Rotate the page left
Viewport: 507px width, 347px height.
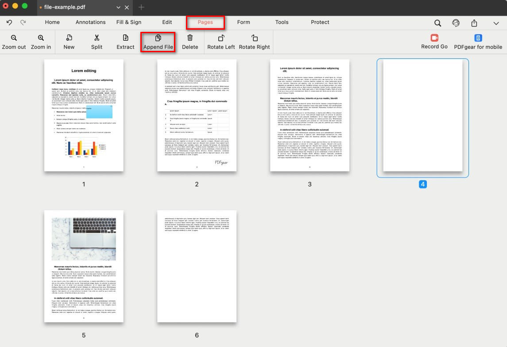click(221, 39)
